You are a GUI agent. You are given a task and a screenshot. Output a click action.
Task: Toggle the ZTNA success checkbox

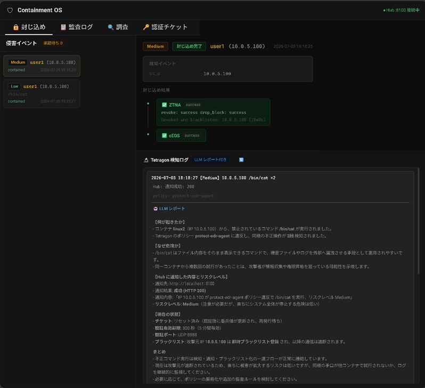coord(164,105)
